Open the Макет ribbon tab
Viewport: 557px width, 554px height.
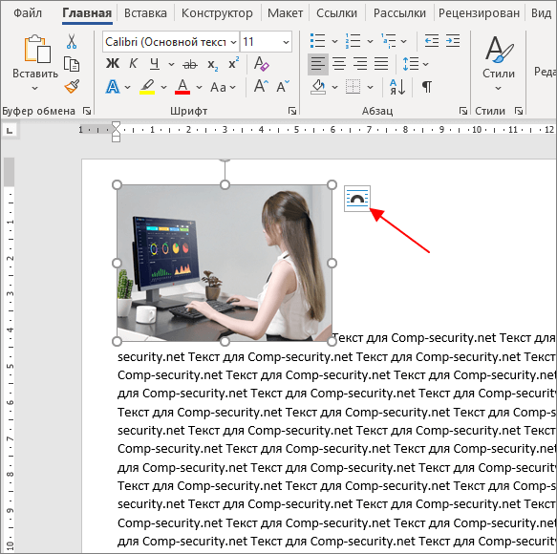tap(286, 13)
